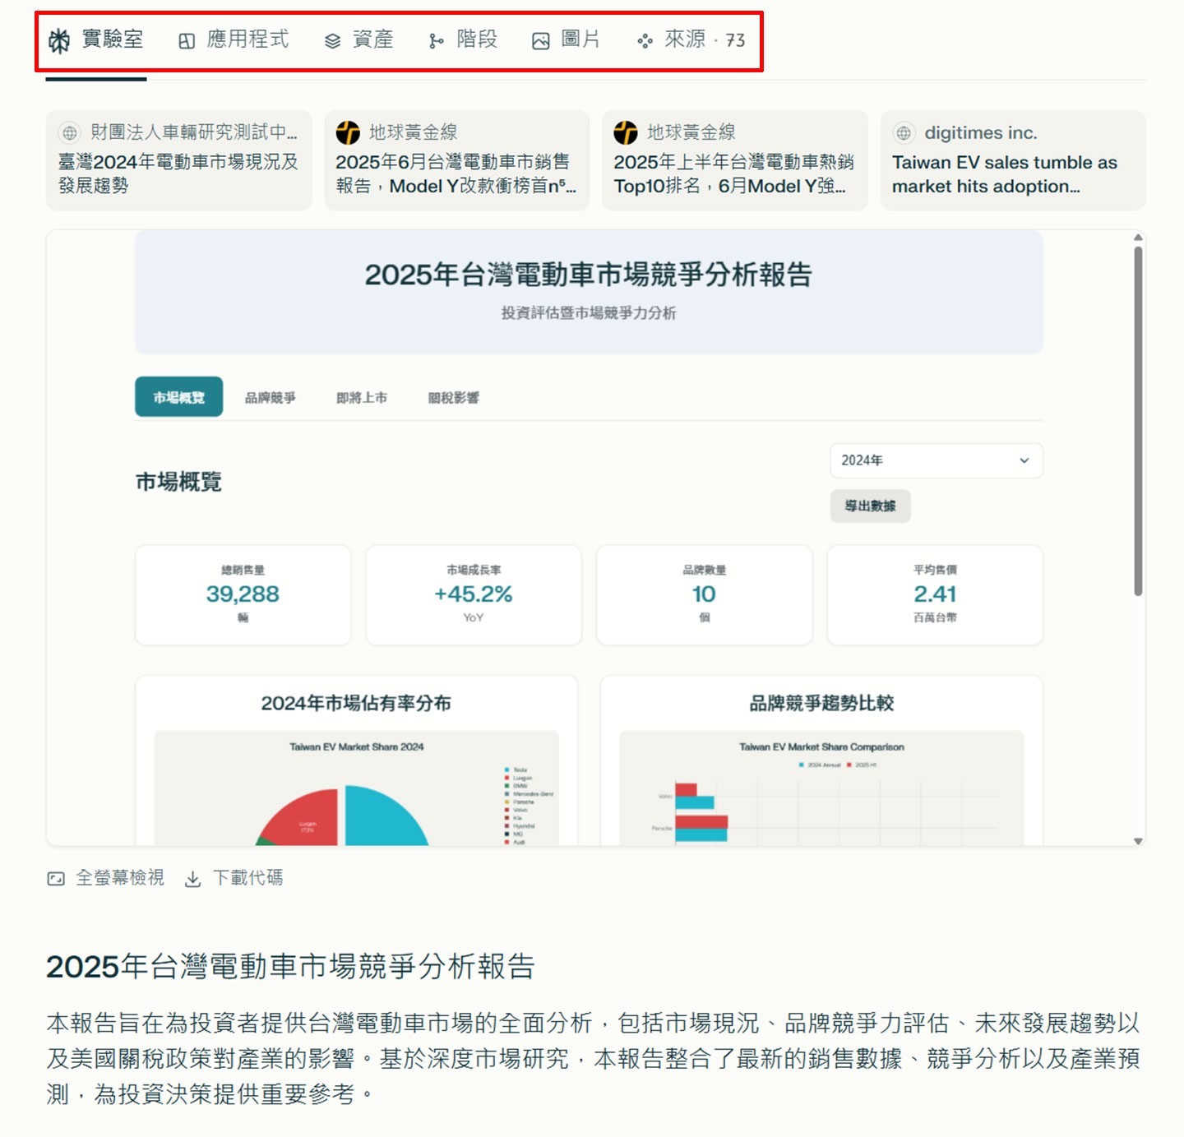Open the 2024年 year selector dropdown
The image size is (1184, 1137).
pyautogui.click(x=935, y=460)
